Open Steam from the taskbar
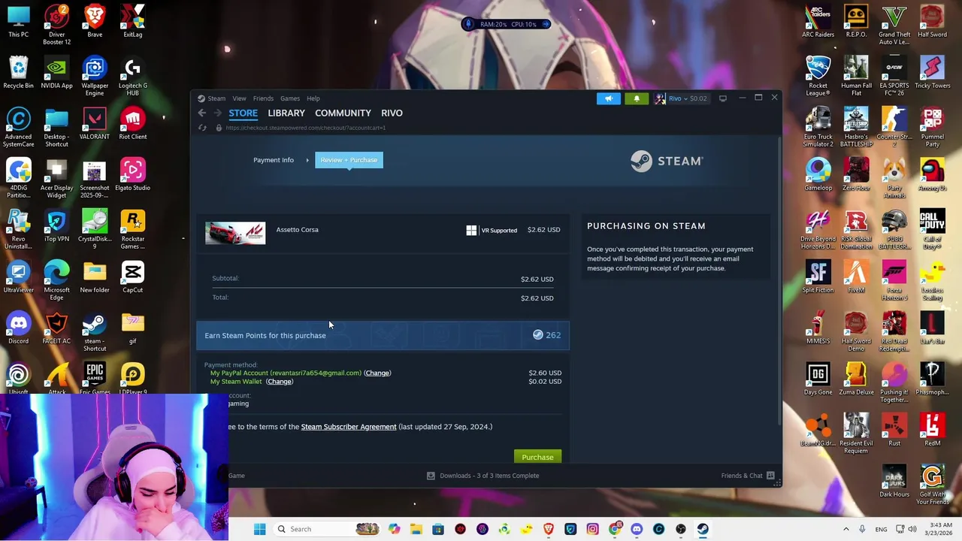Image resolution: width=962 pixels, height=541 pixels. 703,529
